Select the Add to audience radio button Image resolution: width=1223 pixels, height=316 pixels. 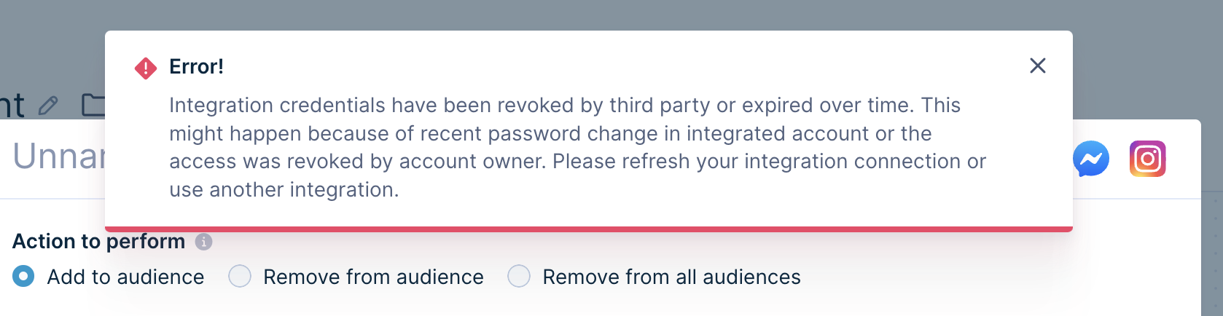click(x=23, y=277)
